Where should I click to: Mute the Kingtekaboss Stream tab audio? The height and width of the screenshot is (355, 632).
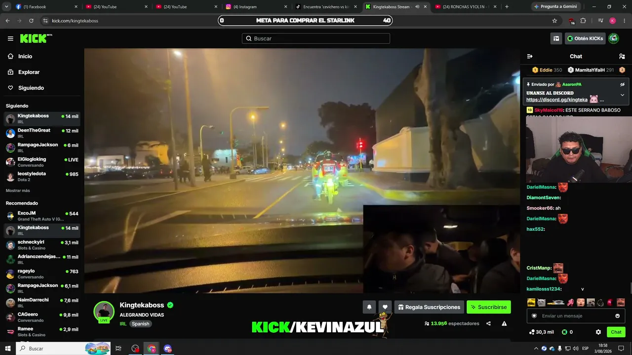pos(417,7)
